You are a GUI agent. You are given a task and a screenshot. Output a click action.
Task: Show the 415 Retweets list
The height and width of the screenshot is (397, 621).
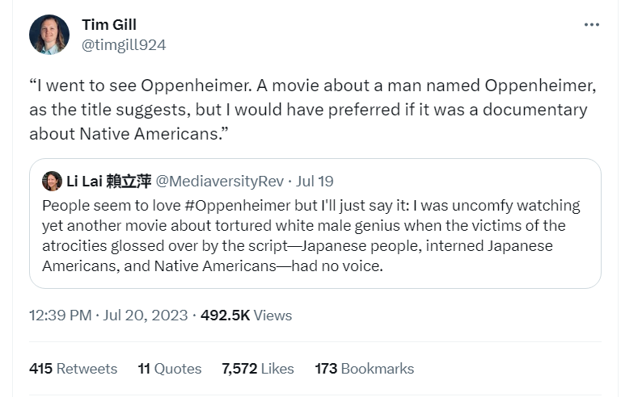click(73, 369)
